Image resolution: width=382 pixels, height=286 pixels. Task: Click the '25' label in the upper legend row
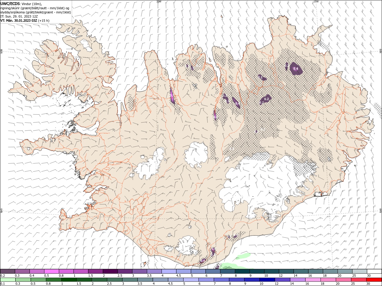pyautogui.click(x=354, y=276)
